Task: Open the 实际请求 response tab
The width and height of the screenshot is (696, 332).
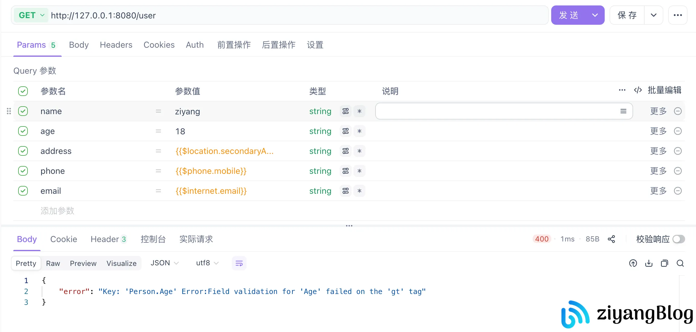Action: coord(196,239)
